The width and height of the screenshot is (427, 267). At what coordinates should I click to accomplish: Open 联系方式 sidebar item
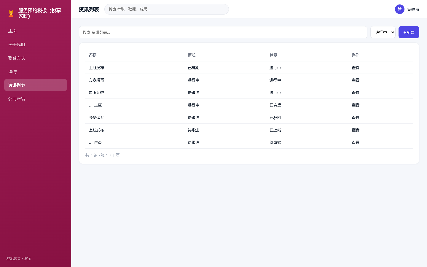(x=36, y=58)
